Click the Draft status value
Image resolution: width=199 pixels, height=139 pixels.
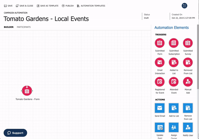point(146,18)
